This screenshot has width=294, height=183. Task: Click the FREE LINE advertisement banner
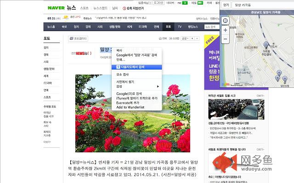pos(212,62)
